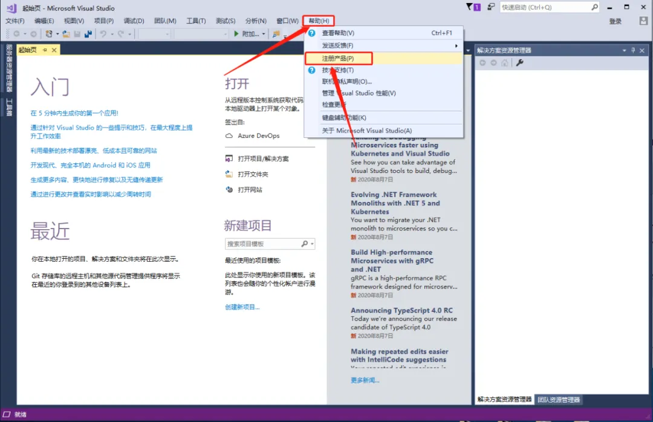
Task: Open the document tab list dropdown arrow
Action: pos(468,50)
